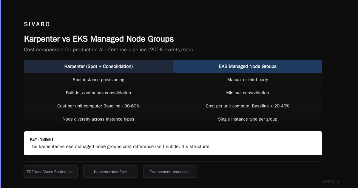Click the Environment: production tag

click(170, 172)
